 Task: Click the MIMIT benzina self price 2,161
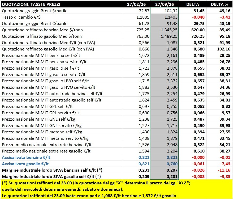pyautogui.click(x=164, y=55)
